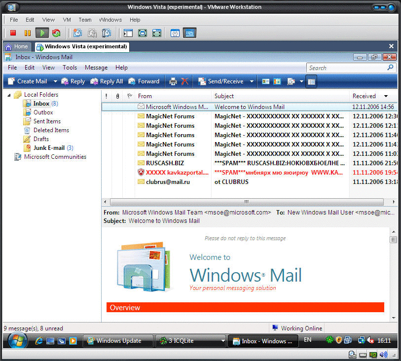The height and width of the screenshot is (361, 401).
Task: Open Windows Calendar from the toolbar
Action: click(x=277, y=81)
